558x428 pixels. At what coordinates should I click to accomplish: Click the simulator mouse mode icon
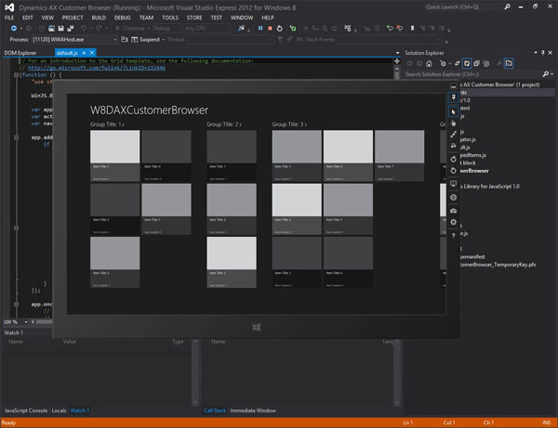click(x=453, y=110)
